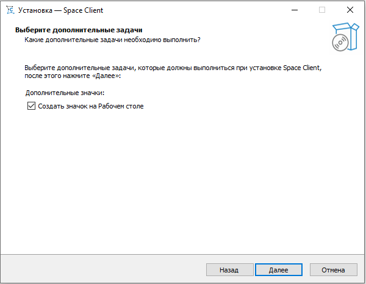
Task: Minimize the Space Client setup window
Action: coord(295,10)
